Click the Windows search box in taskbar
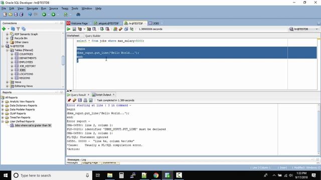Screen dimensions: 321x180 (51, 175)
